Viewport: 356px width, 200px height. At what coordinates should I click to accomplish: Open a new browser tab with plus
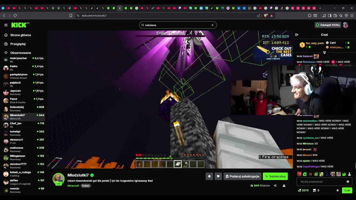click(x=320, y=8)
